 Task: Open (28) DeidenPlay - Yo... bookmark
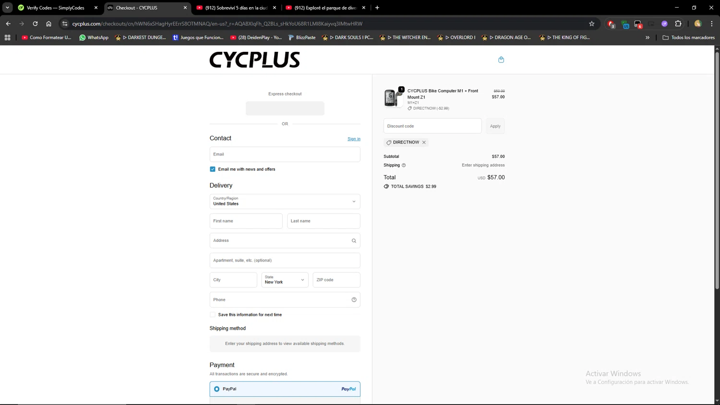coord(256,37)
